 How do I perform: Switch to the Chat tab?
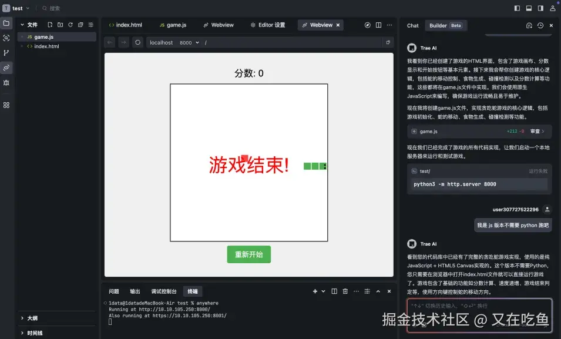[412, 25]
